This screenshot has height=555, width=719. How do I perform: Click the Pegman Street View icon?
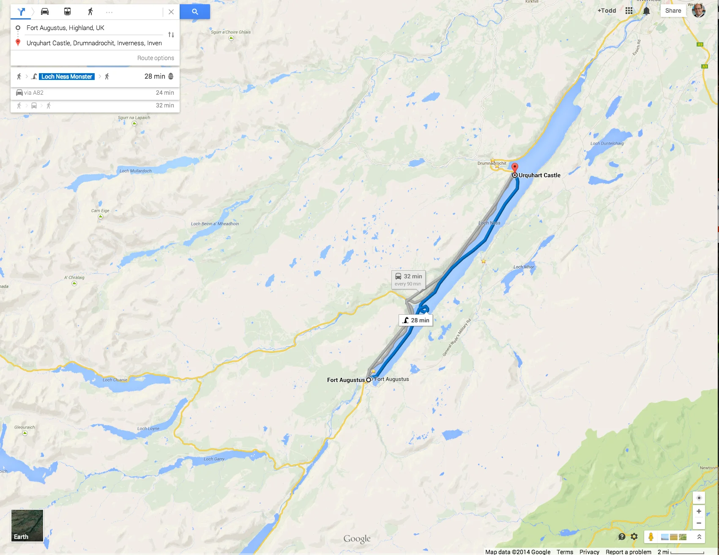651,537
